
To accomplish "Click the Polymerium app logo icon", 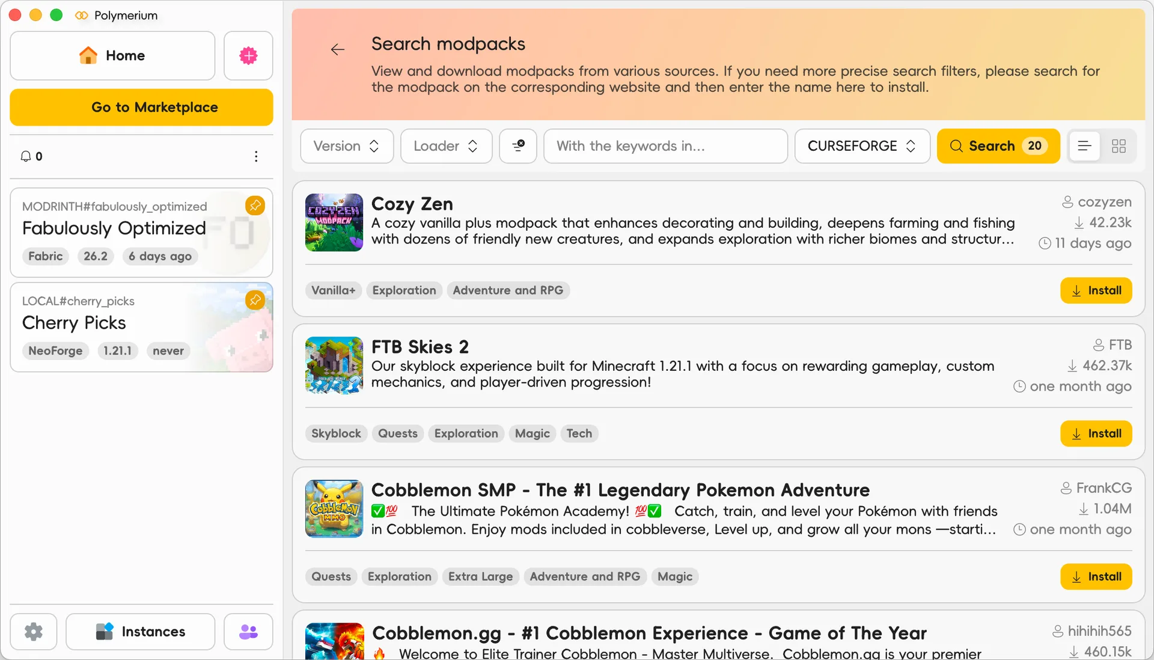I will [x=81, y=15].
